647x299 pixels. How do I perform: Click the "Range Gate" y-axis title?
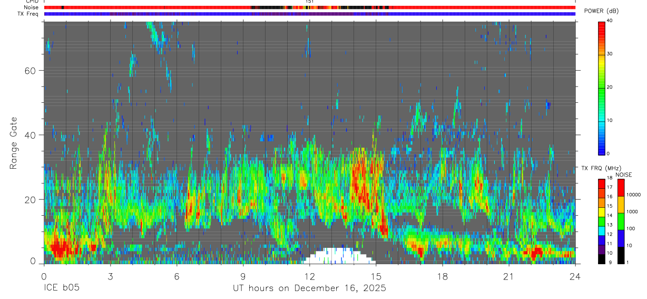(x=14, y=143)
